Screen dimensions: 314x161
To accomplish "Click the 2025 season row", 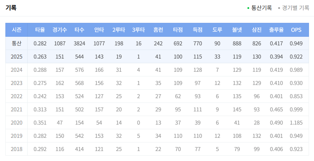I will (16, 57).
